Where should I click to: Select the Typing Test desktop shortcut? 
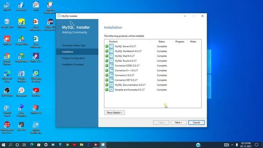pos(36,109)
